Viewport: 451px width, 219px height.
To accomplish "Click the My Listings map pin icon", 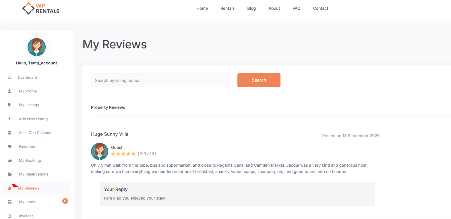I will [9, 105].
